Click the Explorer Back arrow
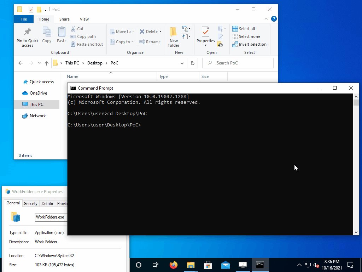 (x=21, y=63)
